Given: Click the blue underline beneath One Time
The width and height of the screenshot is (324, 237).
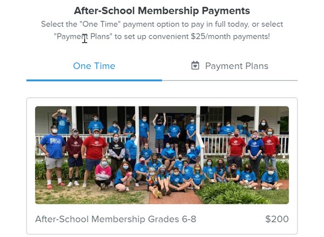Looking at the screenshot, I should (94, 80).
